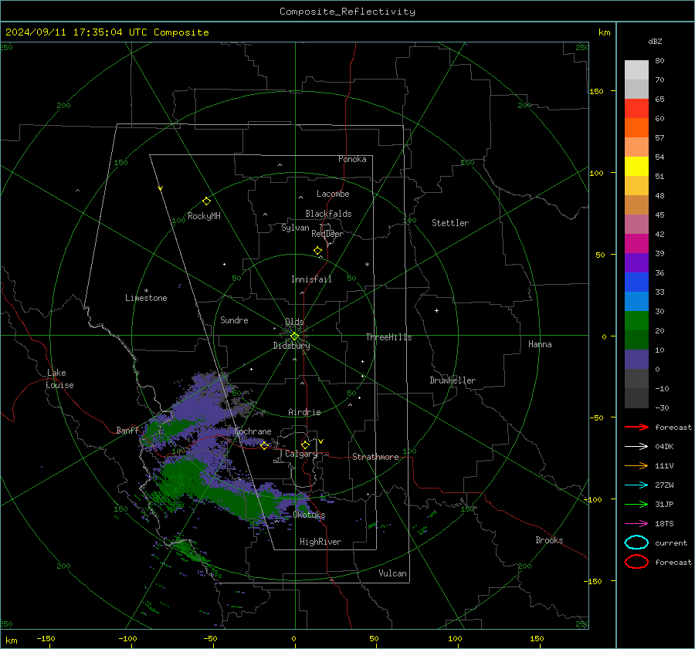
Task: Click the cyan 27ZW arrow in legend
Action: pos(636,485)
